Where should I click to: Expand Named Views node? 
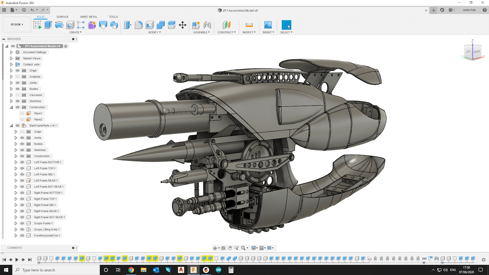11,58
